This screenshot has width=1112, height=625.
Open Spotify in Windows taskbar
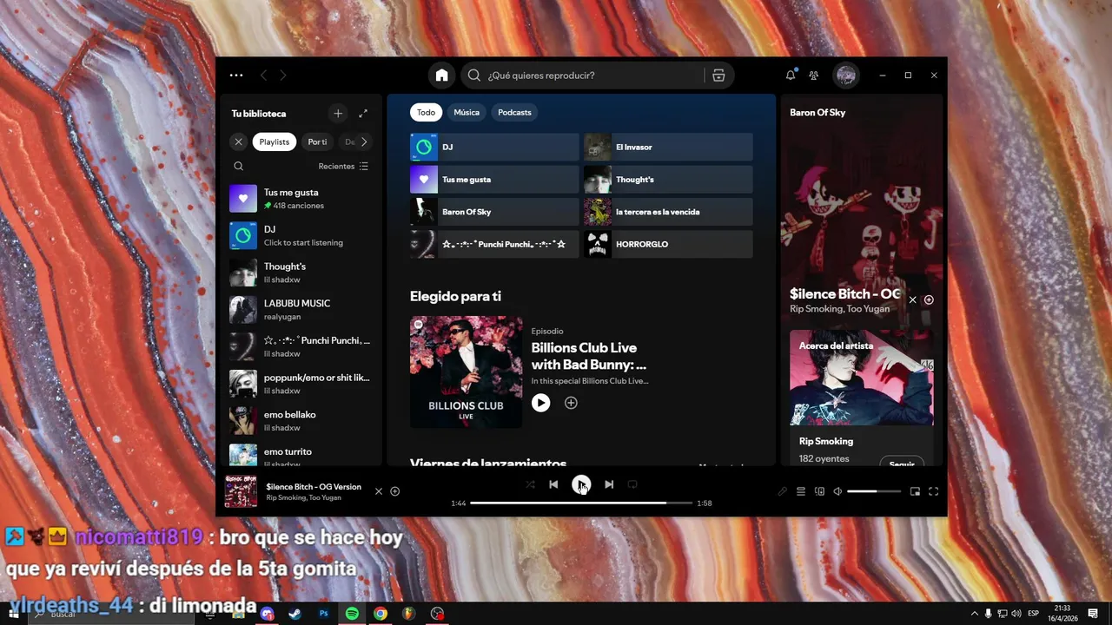pyautogui.click(x=352, y=614)
